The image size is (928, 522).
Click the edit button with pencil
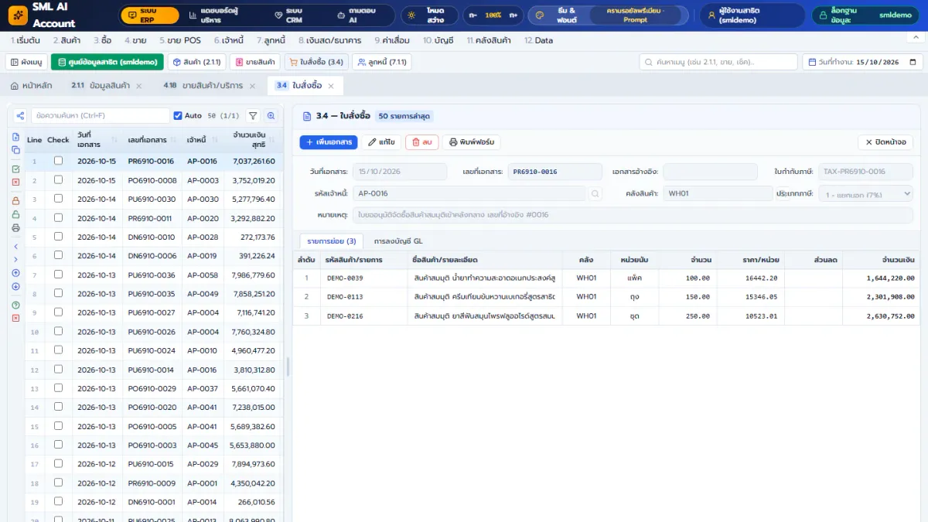[x=381, y=142]
